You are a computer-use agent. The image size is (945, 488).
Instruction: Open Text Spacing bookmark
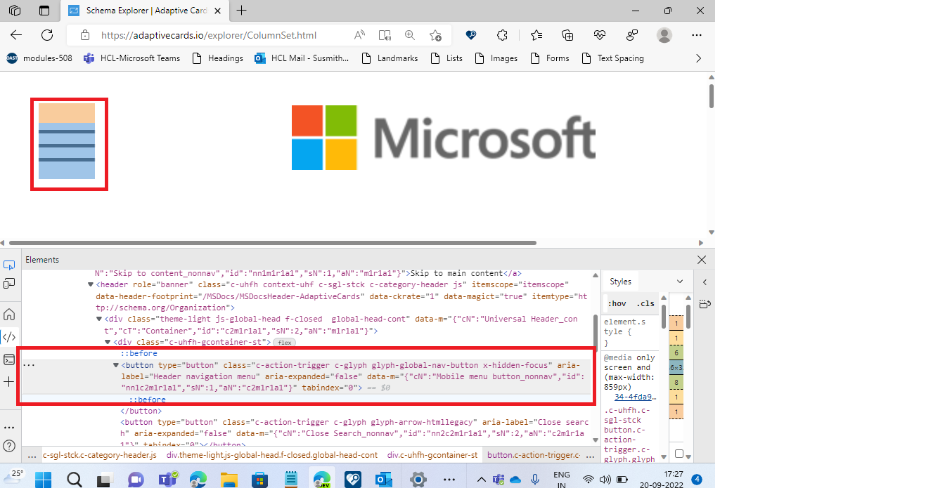tap(612, 58)
